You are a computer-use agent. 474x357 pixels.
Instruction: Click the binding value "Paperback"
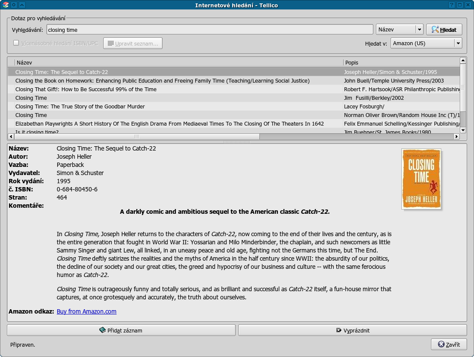pyautogui.click(x=70, y=165)
